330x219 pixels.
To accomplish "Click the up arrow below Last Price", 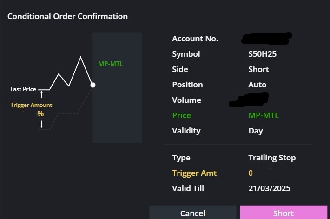I will (x=42, y=94).
